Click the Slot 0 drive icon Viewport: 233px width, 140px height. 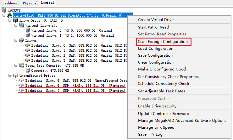pyautogui.click(x=28, y=46)
